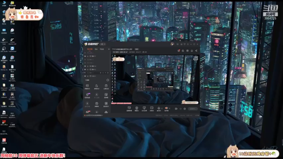Open the toolbox clipboard-check tool
The height and width of the screenshot is (159, 283).
[106, 87]
